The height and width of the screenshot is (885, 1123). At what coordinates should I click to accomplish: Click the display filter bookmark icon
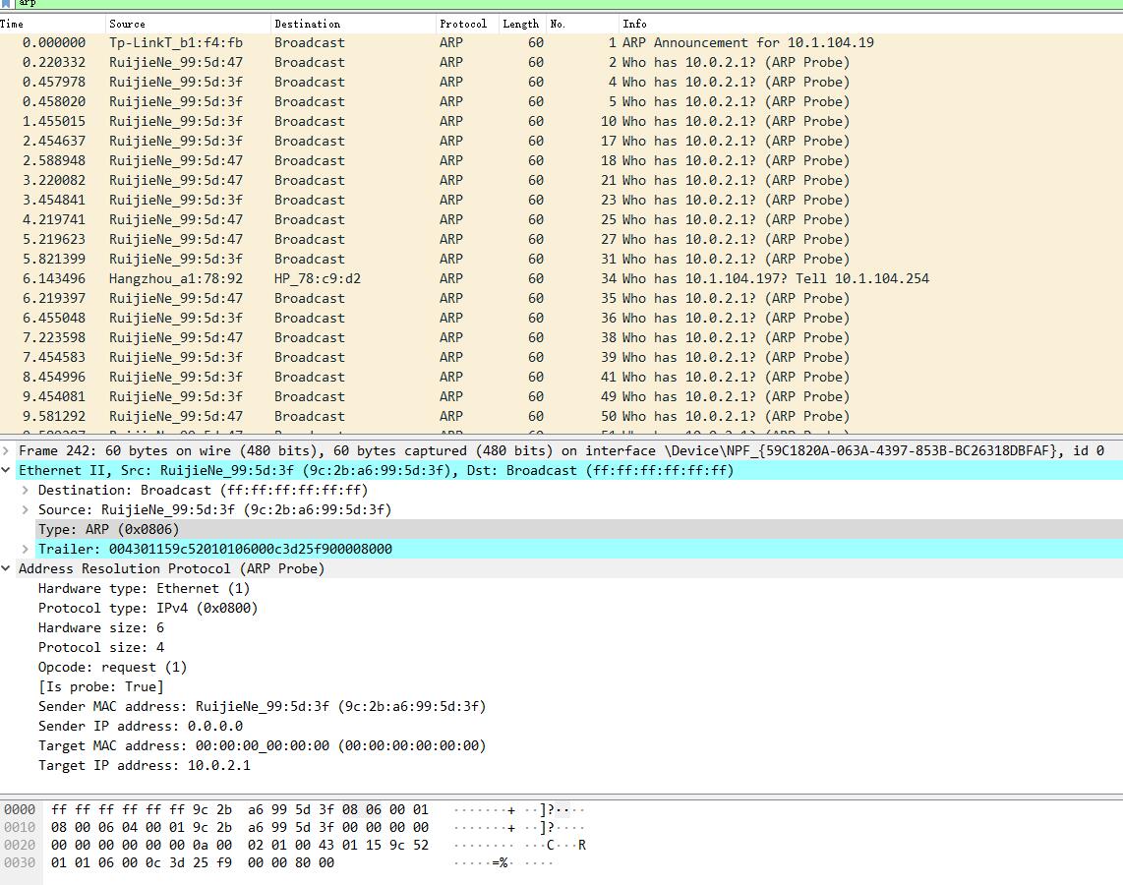tap(7, 3)
